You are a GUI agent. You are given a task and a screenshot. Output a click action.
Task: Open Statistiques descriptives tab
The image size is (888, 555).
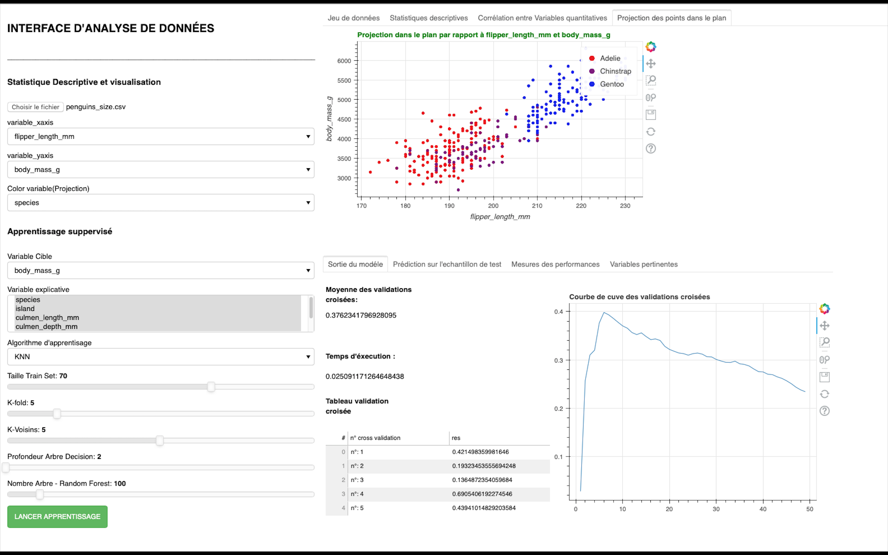click(x=429, y=18)
